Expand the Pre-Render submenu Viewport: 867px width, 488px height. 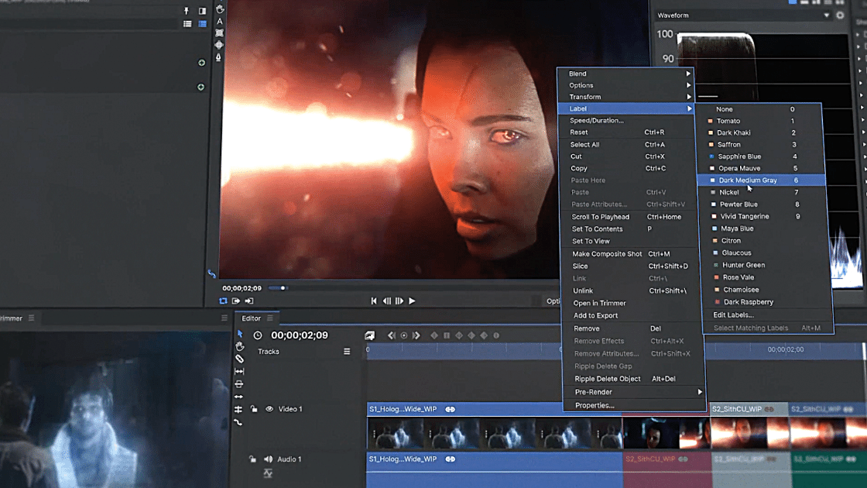(x=634, y=392)
